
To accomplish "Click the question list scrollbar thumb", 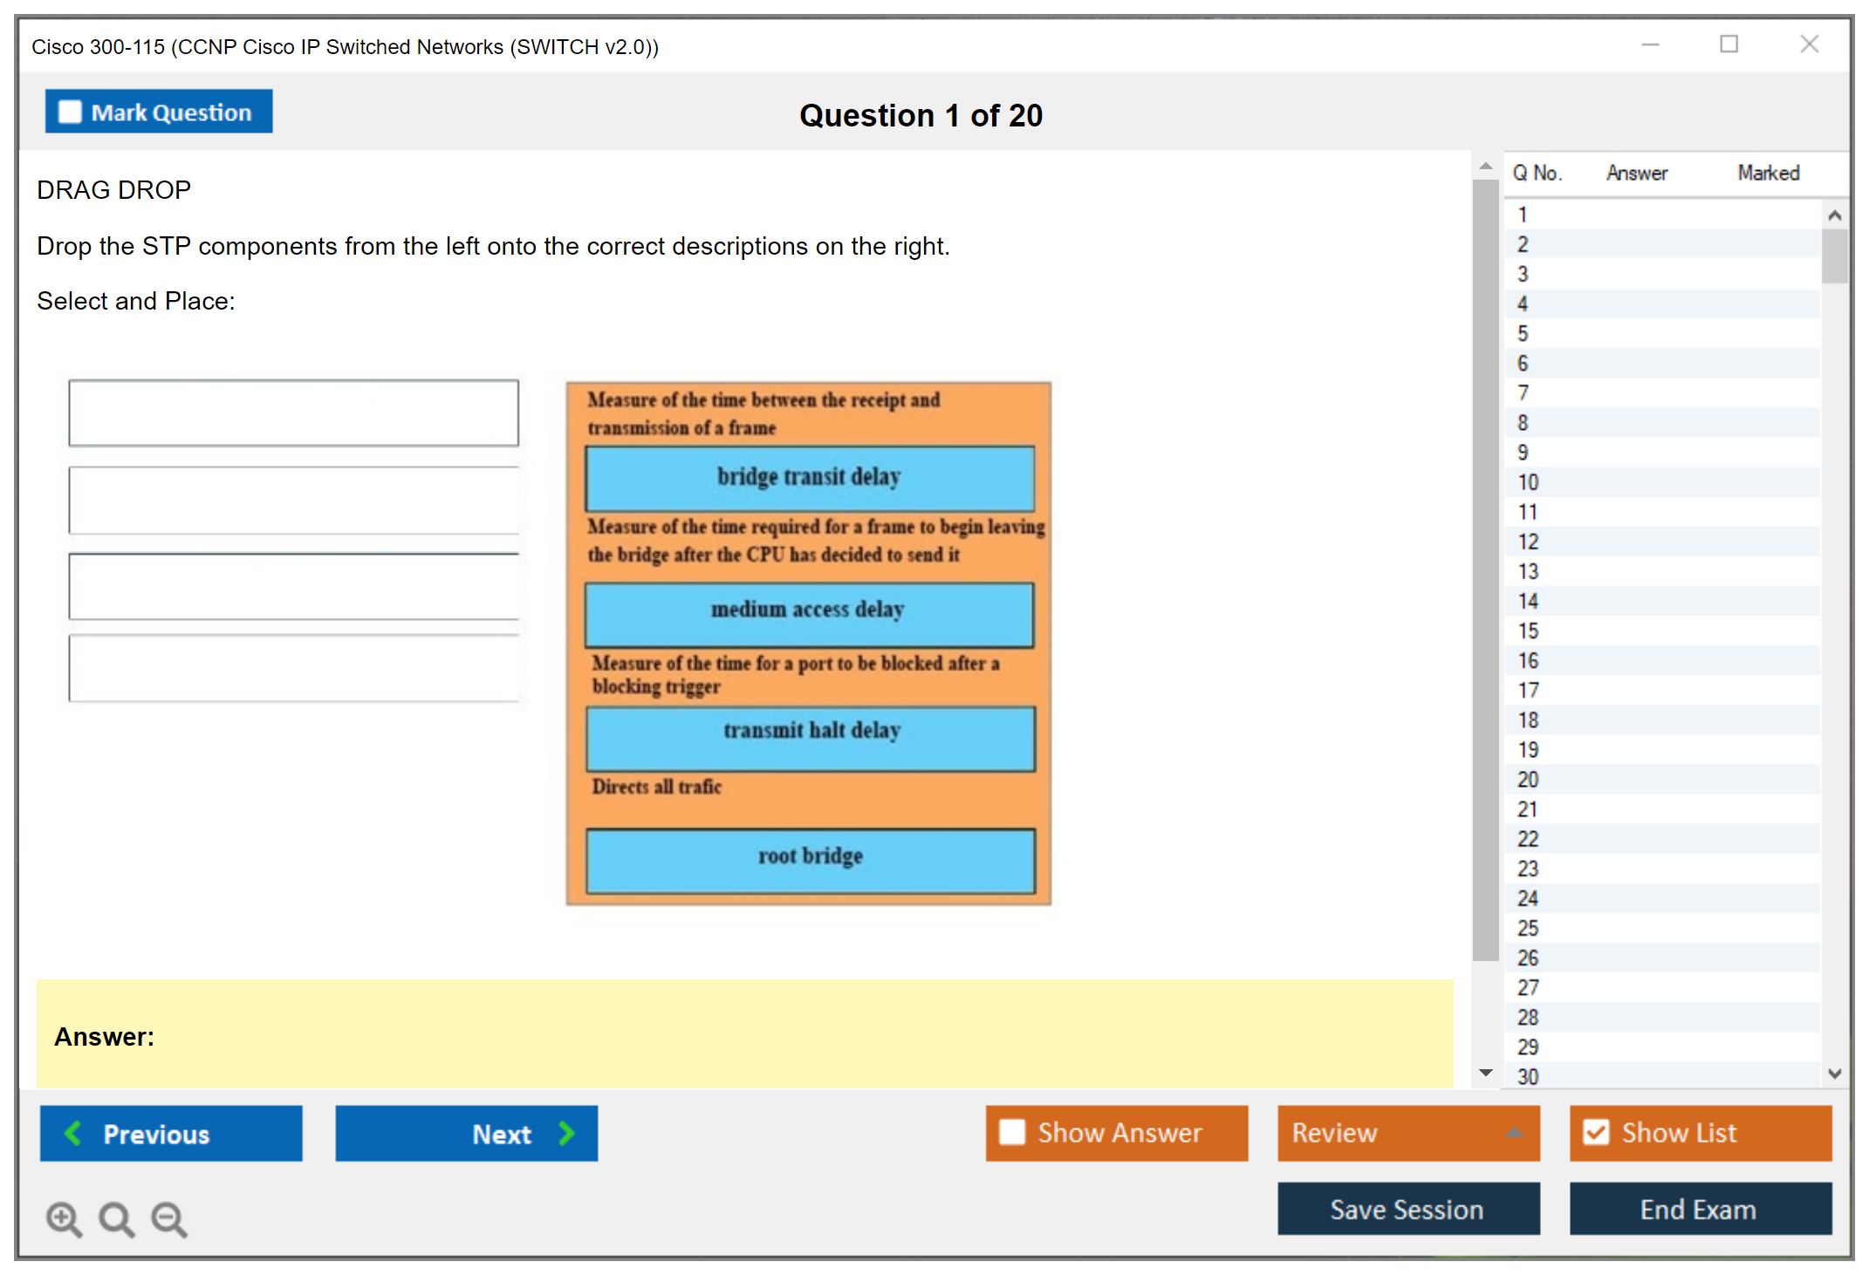I will click(x=1834, y=256).
